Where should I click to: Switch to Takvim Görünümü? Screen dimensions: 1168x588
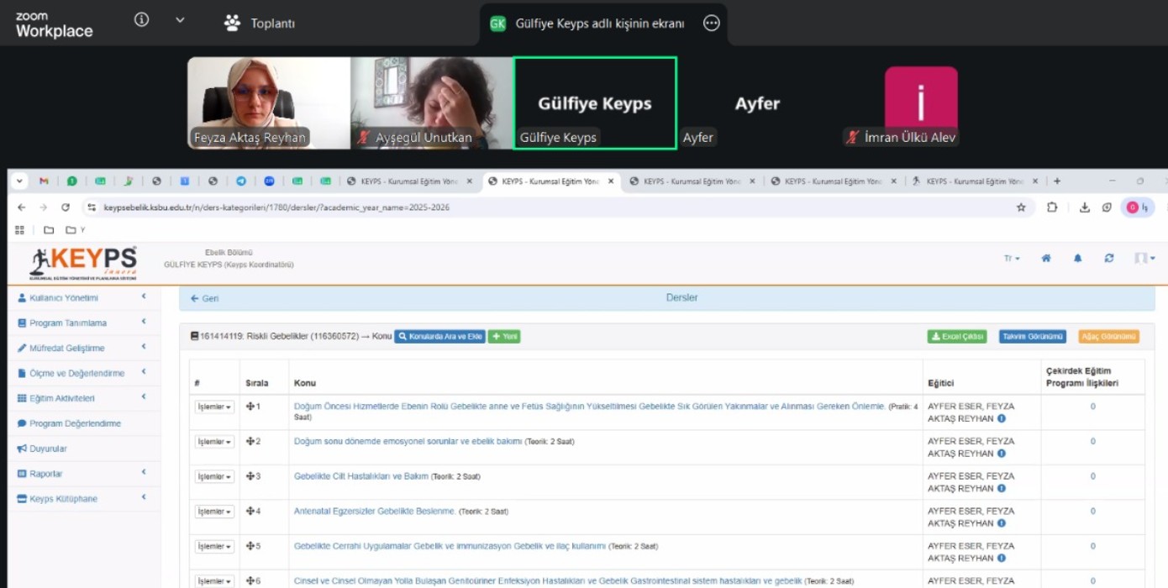click(1033, 337)
